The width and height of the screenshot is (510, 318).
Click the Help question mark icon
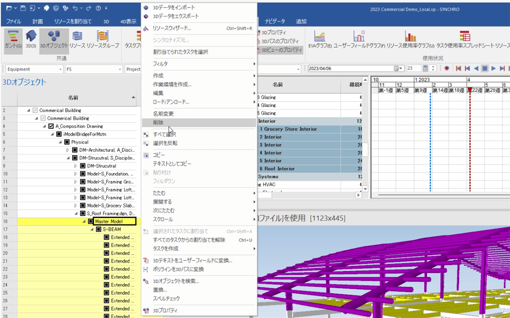(x=98, y=8)
